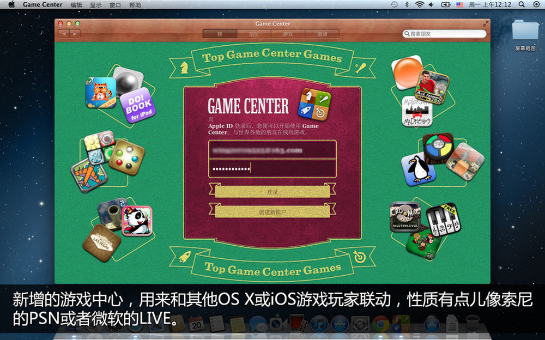
Task: Open the Ace Tennis game icon
Action: [432, 87]
